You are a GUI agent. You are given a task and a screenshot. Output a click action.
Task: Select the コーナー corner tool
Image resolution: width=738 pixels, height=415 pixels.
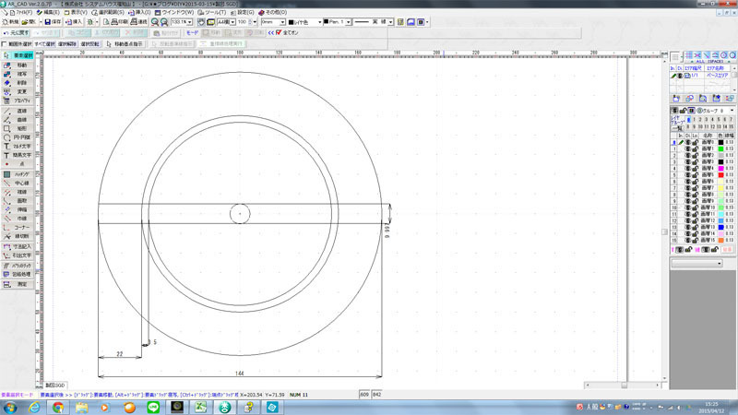(x=18, y=228)
